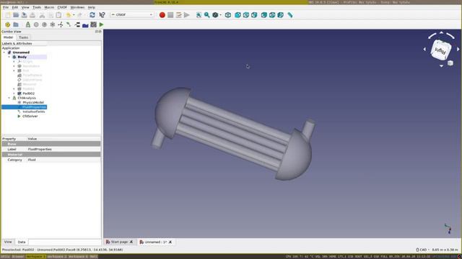Click the four-arrow icon in CfdOF toolbar
Image resolution: width=462 pixels, height=259 pixels.
click(61, 24)
